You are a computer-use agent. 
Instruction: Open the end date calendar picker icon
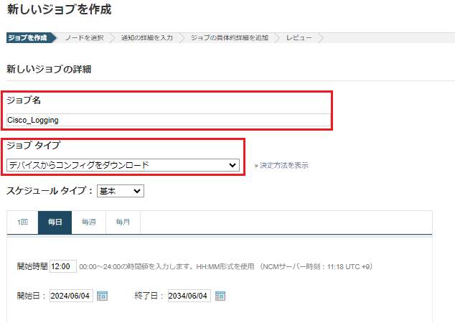220,296
